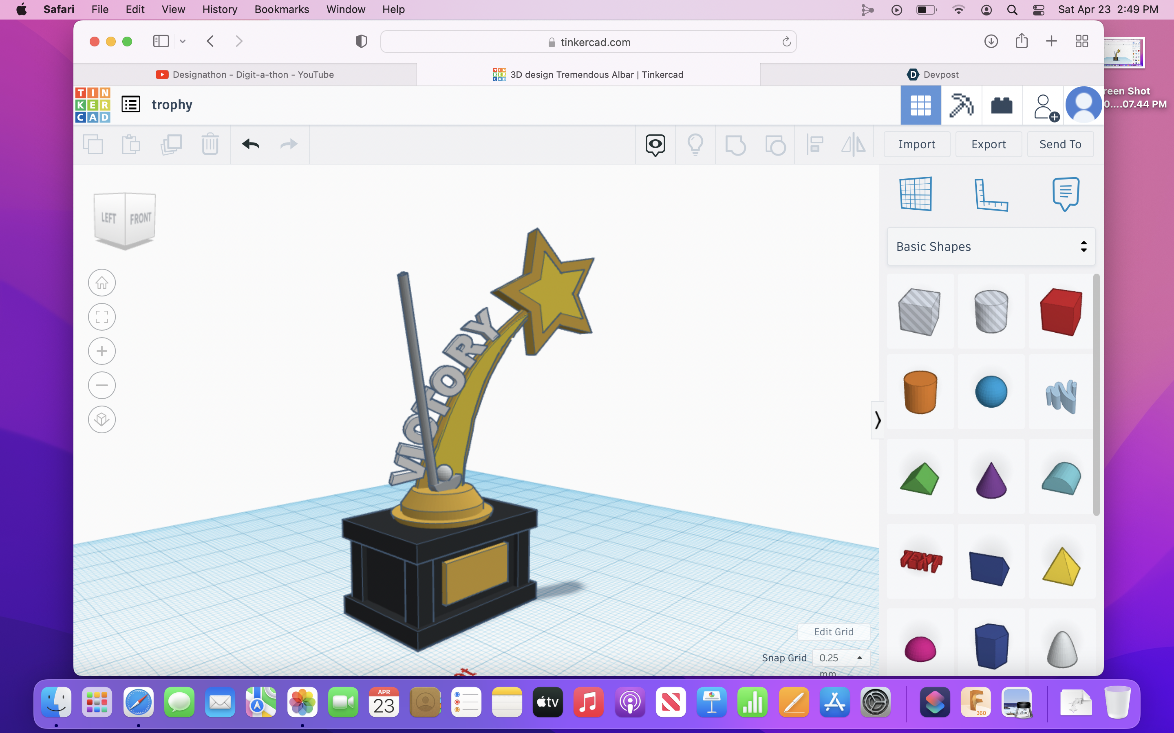Click the Fit all in view icon

pos(102,317)
